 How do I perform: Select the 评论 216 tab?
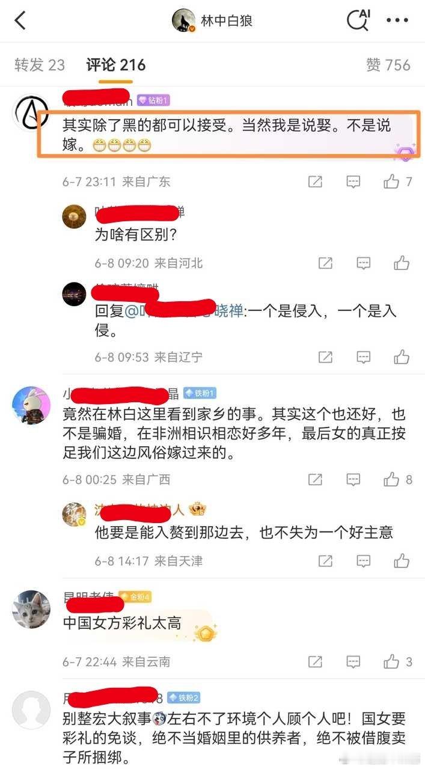tap(116, 65)
